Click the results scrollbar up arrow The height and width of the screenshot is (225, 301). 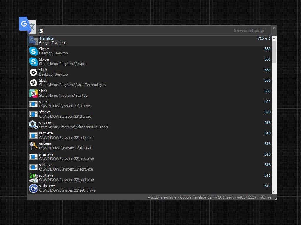click(274, 38)
